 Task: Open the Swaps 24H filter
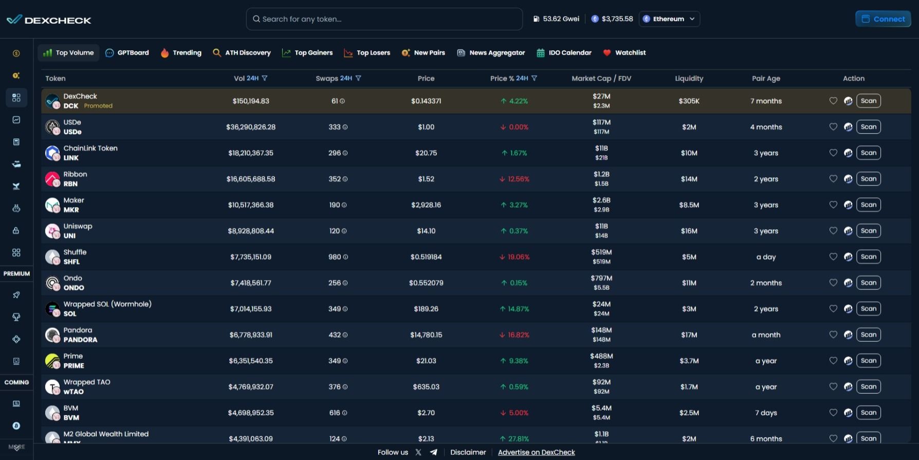(358, 78)
